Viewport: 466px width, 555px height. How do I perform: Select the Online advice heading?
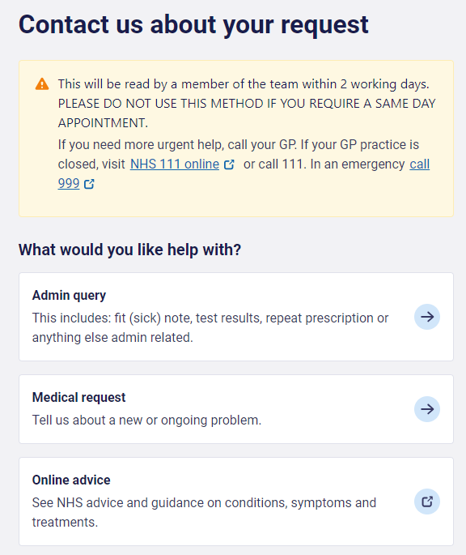(x=71, y=480)
